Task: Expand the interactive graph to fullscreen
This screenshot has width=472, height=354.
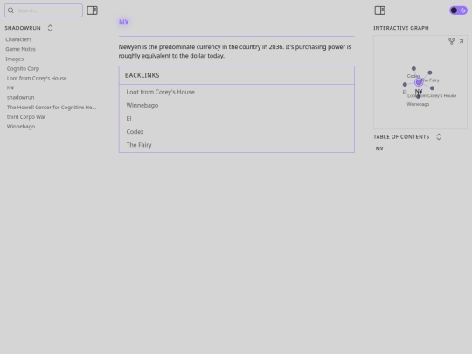Action: click(x=462, y=41)
